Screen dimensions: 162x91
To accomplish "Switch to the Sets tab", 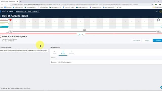I will tap(54, 52).
